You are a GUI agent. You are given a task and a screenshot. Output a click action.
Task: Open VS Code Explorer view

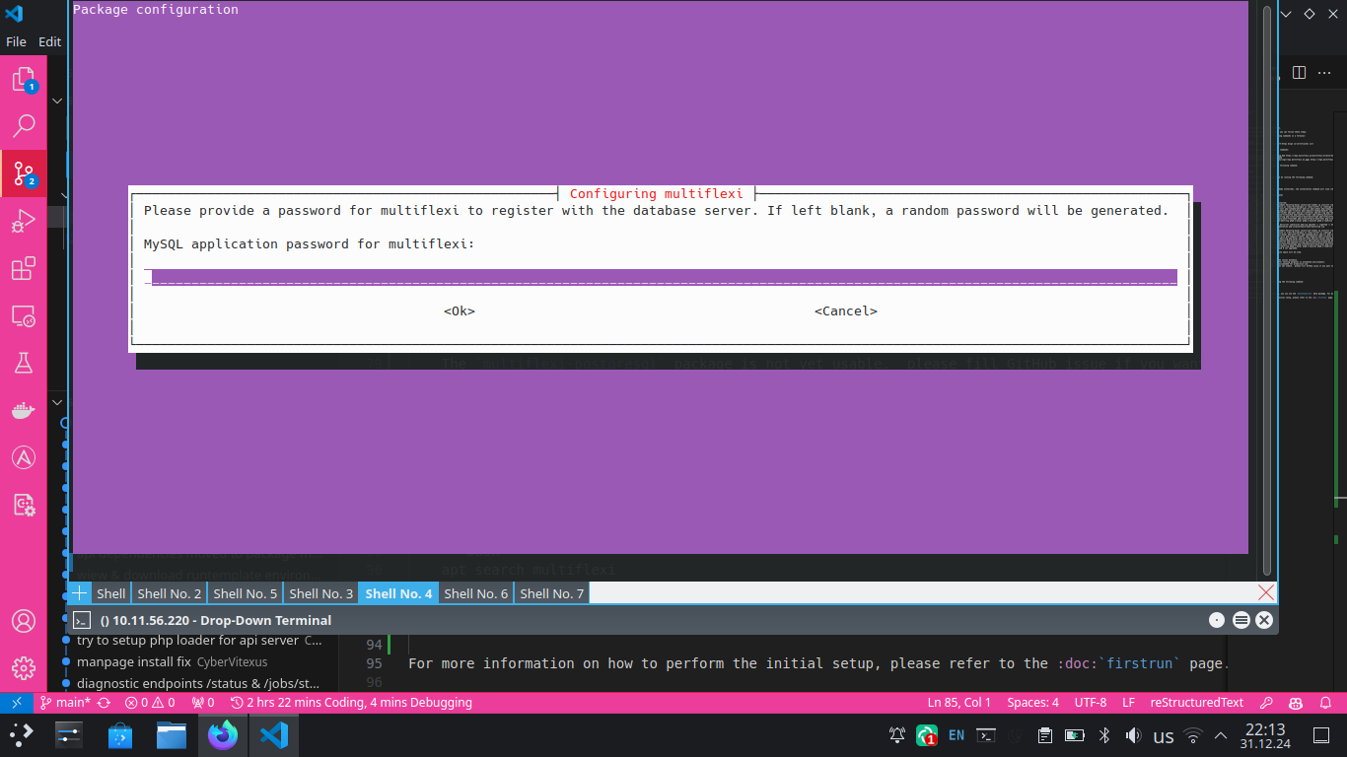point(24,80)
